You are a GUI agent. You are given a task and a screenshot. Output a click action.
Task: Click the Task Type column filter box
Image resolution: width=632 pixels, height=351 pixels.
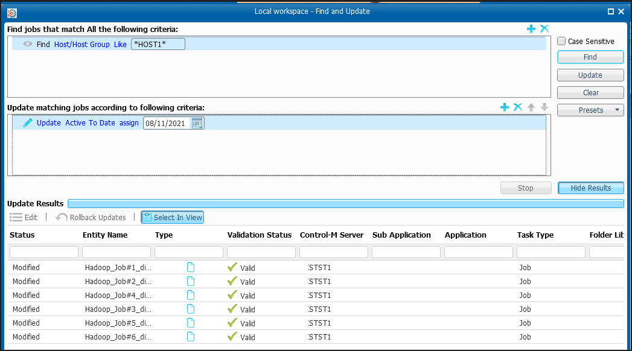(551, 252)
